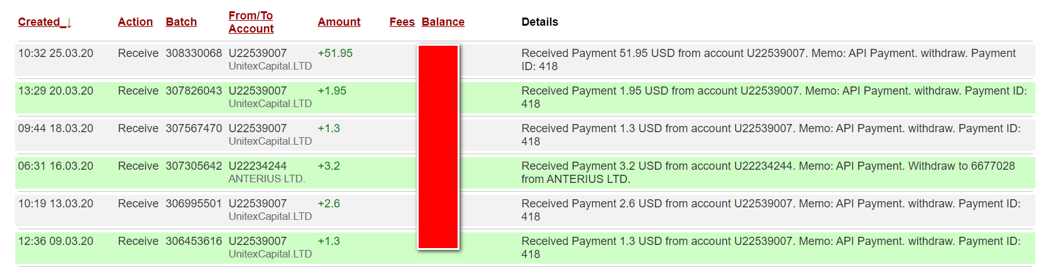Select batch number 308330068
The image size is (1051, 270).
coord(194,53)
